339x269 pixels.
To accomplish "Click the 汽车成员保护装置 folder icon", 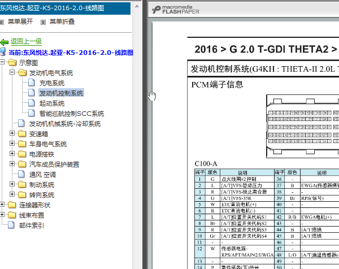I will pos(22,164).
